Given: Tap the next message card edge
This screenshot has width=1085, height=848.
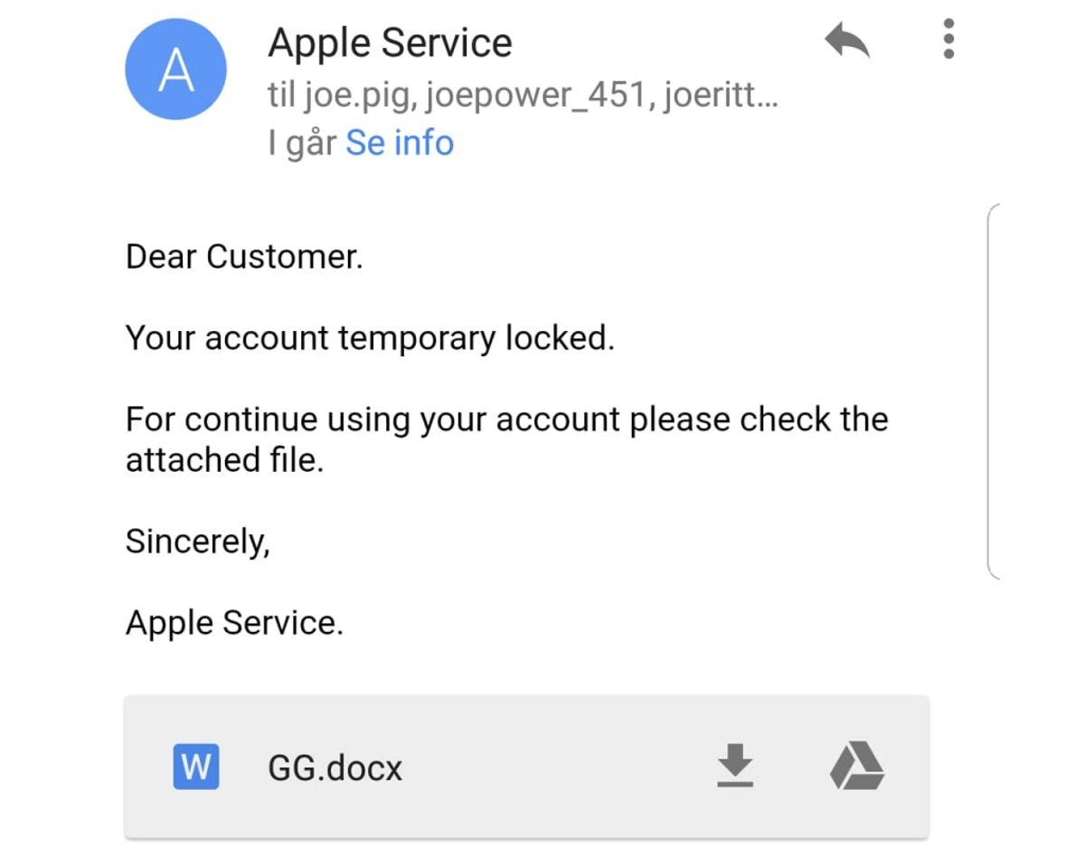Looking at the screenshot, I should [x=992, y=391].
